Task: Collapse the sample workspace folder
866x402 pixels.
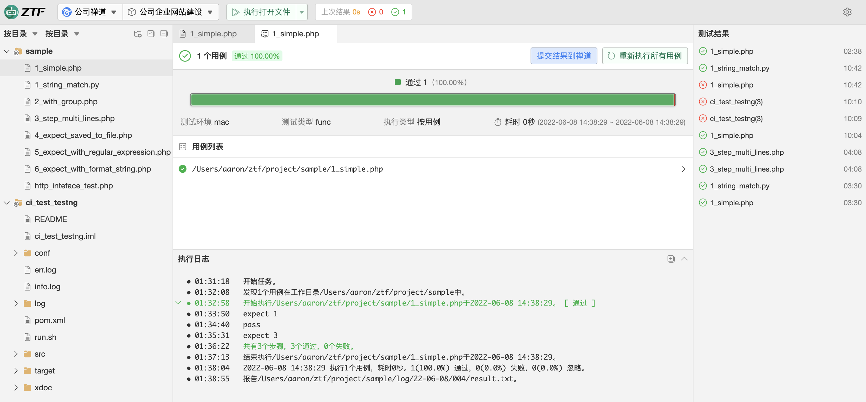Action: [7, 51]
